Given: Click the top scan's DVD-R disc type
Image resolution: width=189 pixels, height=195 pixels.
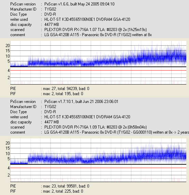Looking at the screenshot, I should pos(50,14).
